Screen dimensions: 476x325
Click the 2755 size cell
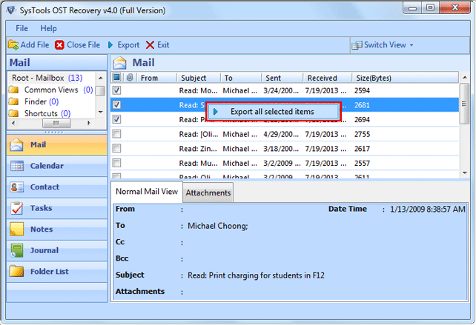pyautogui.click(x=362, y=134)
